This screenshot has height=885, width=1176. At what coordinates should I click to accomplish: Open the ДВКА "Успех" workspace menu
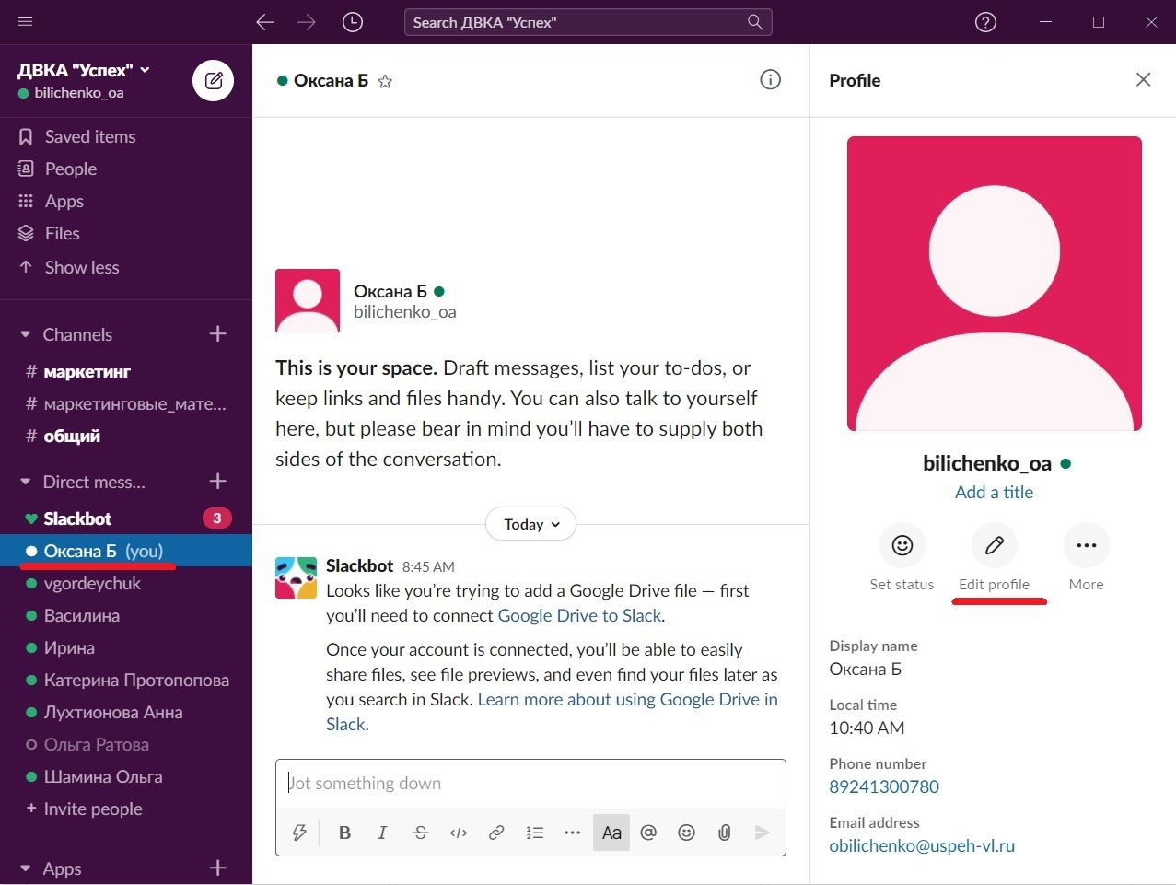pos(84,70)
